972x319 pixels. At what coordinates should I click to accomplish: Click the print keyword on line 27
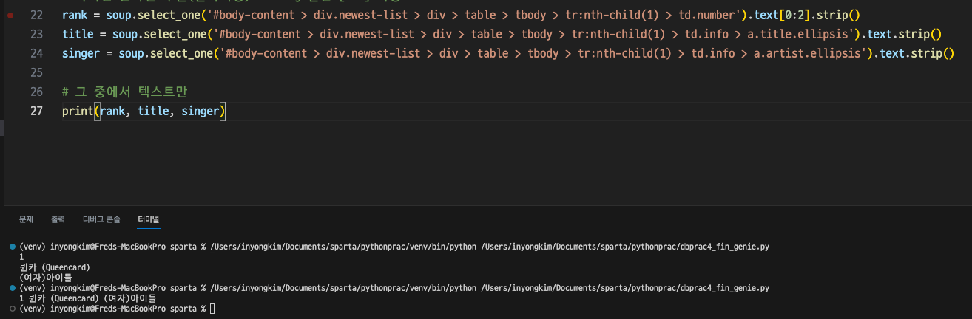pyautogui.click(x=78, y=111)
